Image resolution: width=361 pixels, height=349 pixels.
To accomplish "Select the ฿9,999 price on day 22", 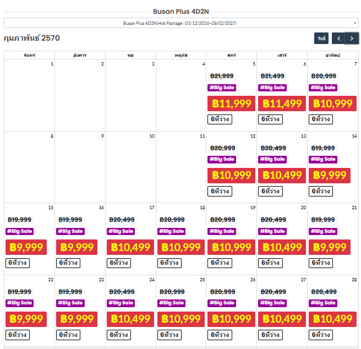I will click(x=26, y=319).
